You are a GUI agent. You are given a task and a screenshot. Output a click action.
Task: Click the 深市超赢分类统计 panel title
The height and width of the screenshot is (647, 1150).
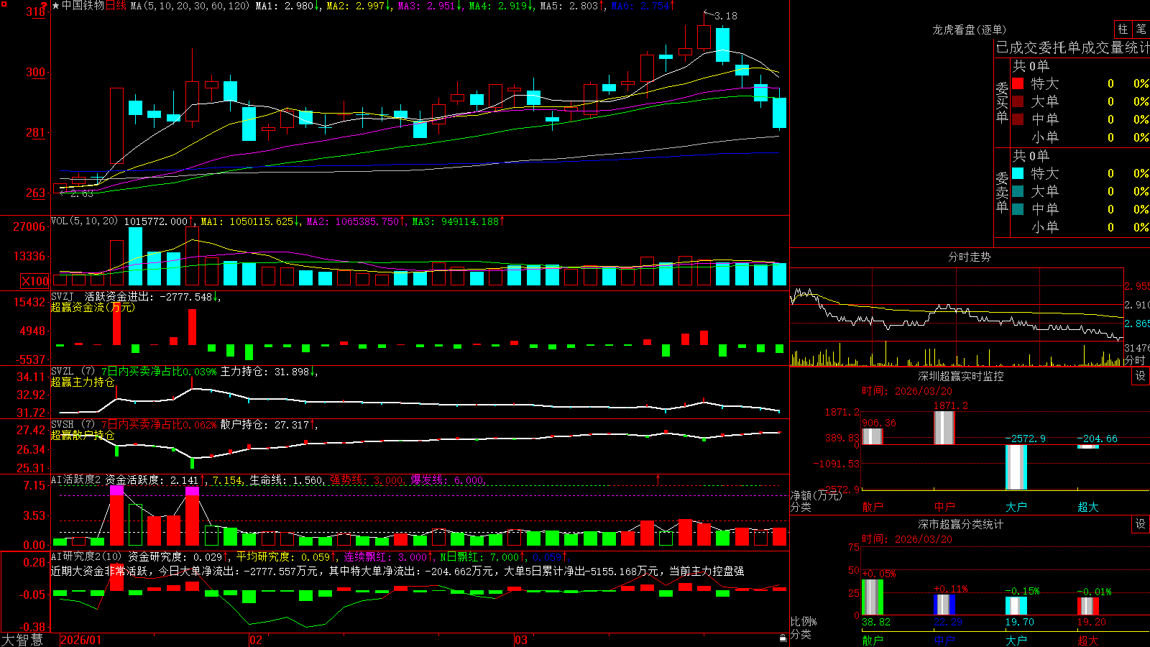coord(960,524)
